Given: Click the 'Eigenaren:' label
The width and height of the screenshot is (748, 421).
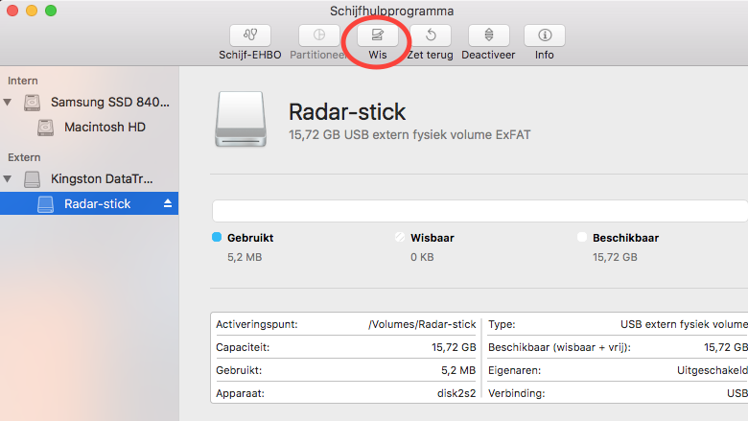Looking at the screenshot, I should click(514, 370).
